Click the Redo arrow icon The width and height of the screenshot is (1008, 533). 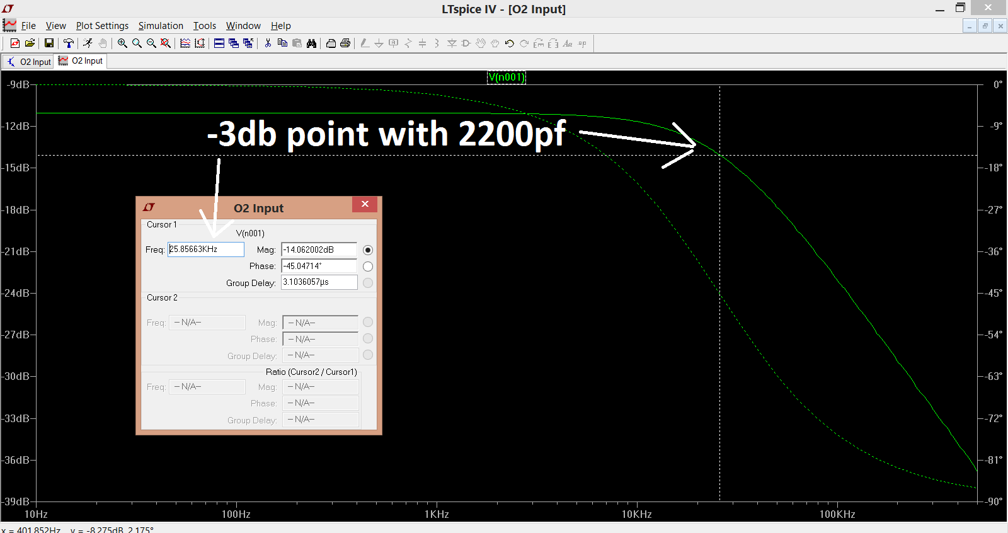point(524,43)
